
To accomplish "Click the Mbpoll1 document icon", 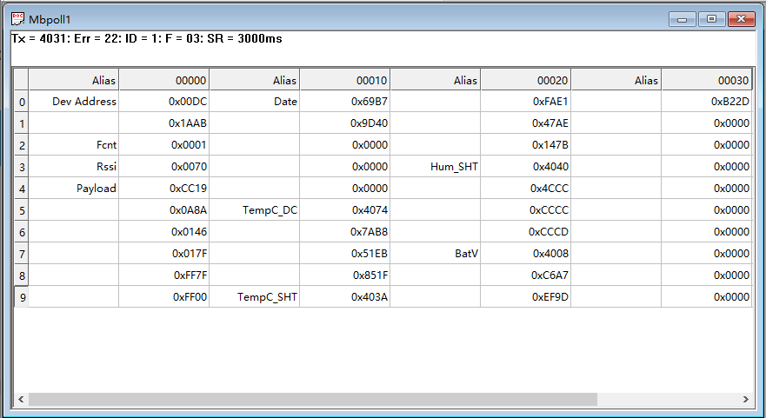I will point(17,19).
